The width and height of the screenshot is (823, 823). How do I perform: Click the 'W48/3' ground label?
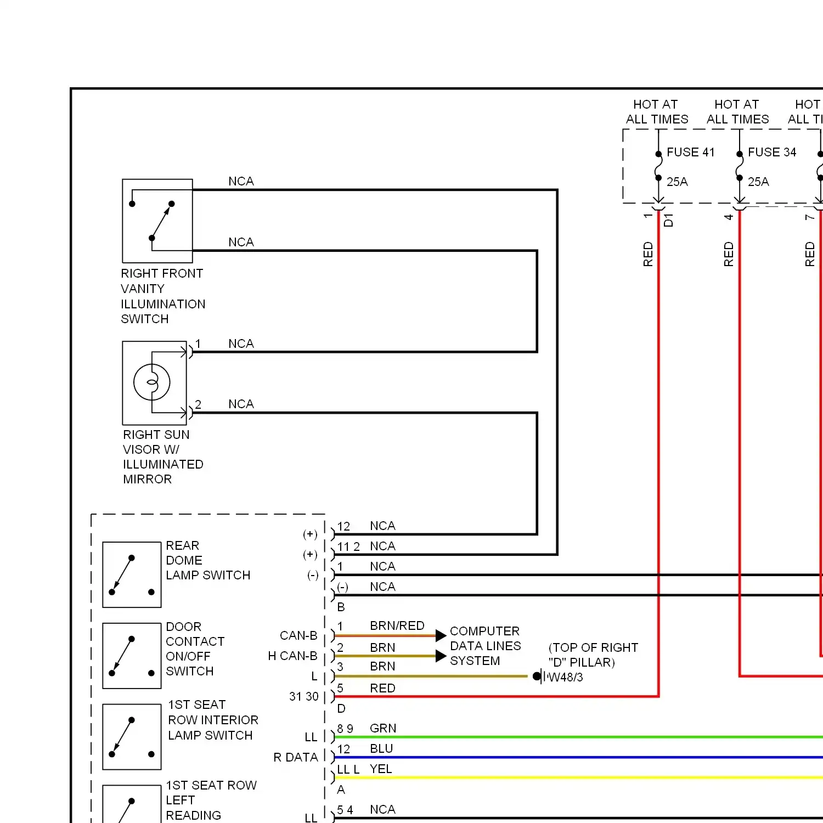click(566, 678)
